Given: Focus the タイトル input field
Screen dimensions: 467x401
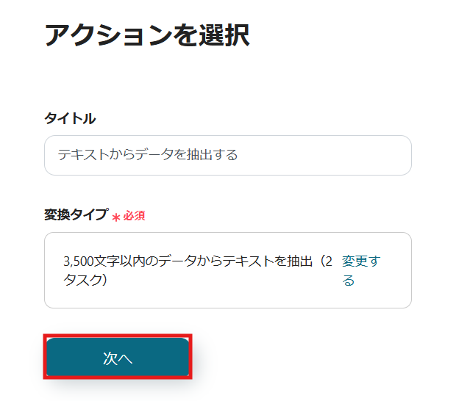Looking at the screenshot, I should click(x=227, y=155).
